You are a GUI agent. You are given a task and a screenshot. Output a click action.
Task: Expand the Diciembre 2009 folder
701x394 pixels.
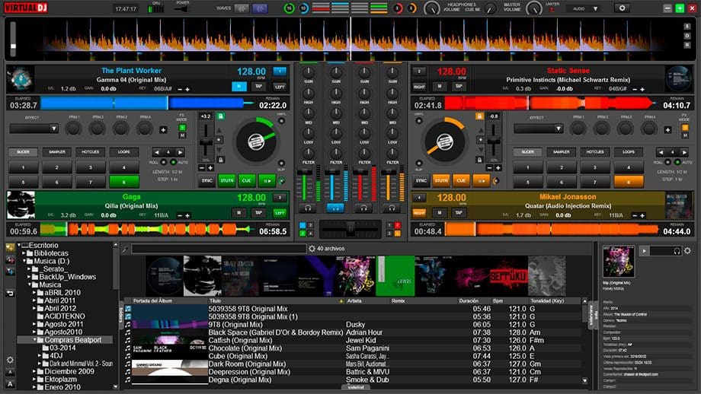(34, 371)
